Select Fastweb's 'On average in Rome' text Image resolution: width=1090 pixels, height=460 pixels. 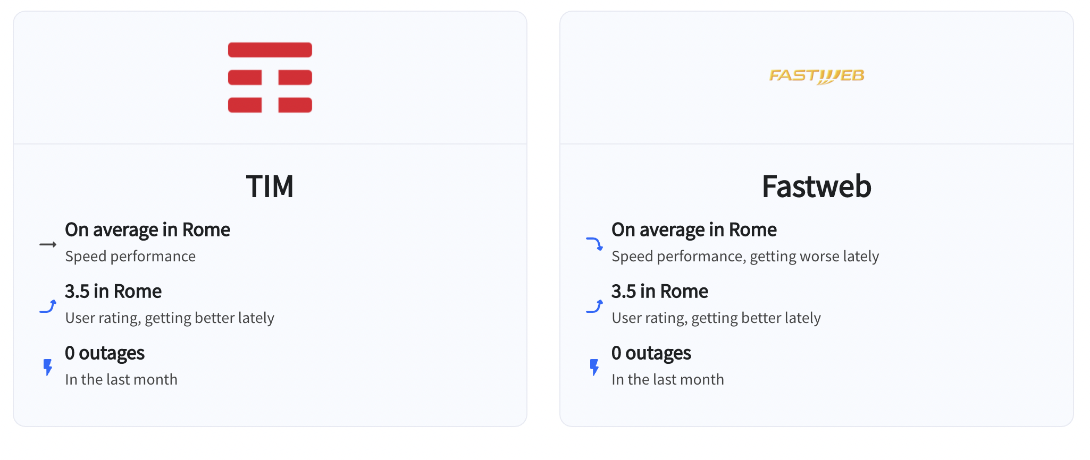(x=694, y=230)
